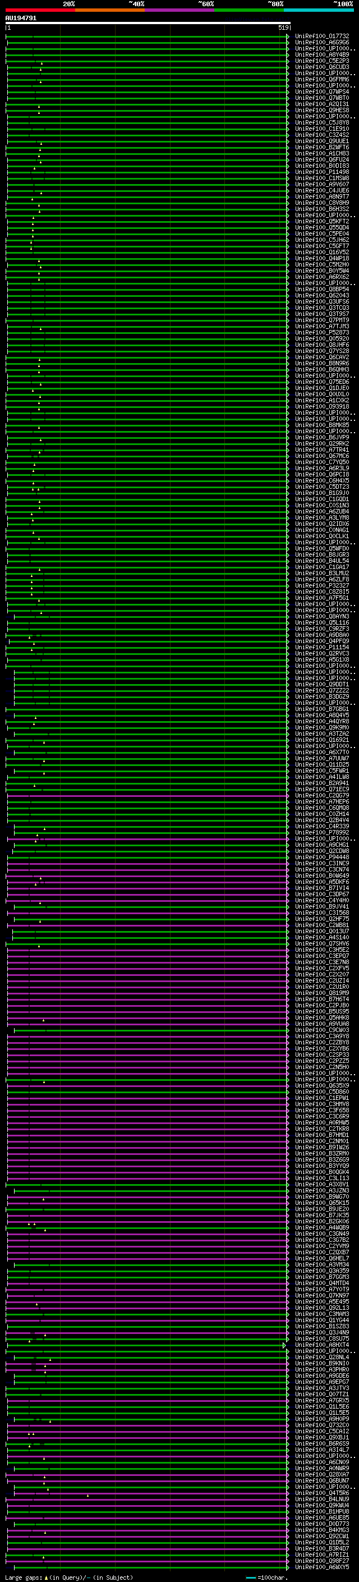Image resolution: width=359 pixels, height=1582 pixels.
Task: Click label UniRef100_C5PE04
Action: (321, 233)
